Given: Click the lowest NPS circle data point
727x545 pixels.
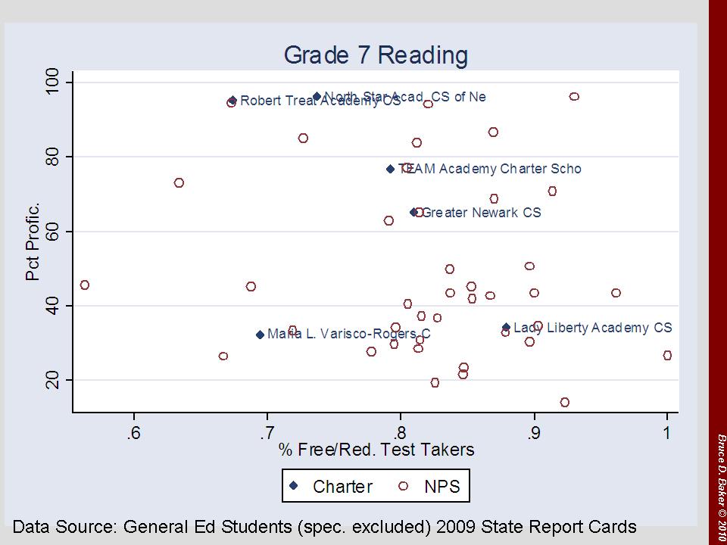Looking at the screenshot, I should coord(564,402).
